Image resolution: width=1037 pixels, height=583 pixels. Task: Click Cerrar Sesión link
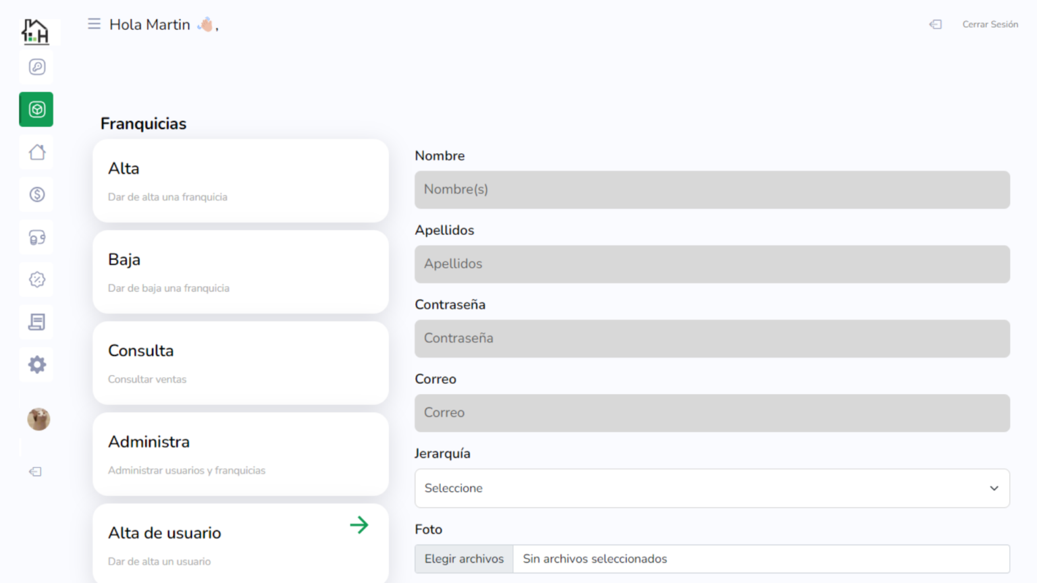[x=990, y=24]
